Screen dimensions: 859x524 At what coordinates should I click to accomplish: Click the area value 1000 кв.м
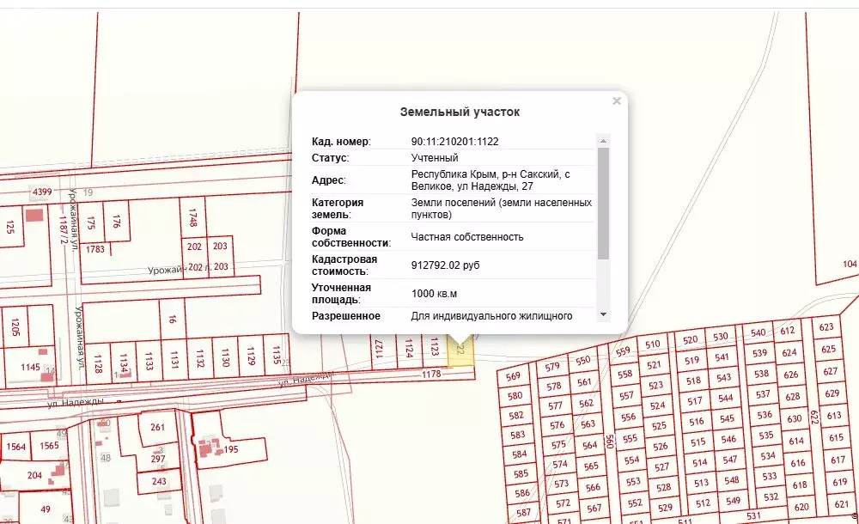(x=434, y=294)
